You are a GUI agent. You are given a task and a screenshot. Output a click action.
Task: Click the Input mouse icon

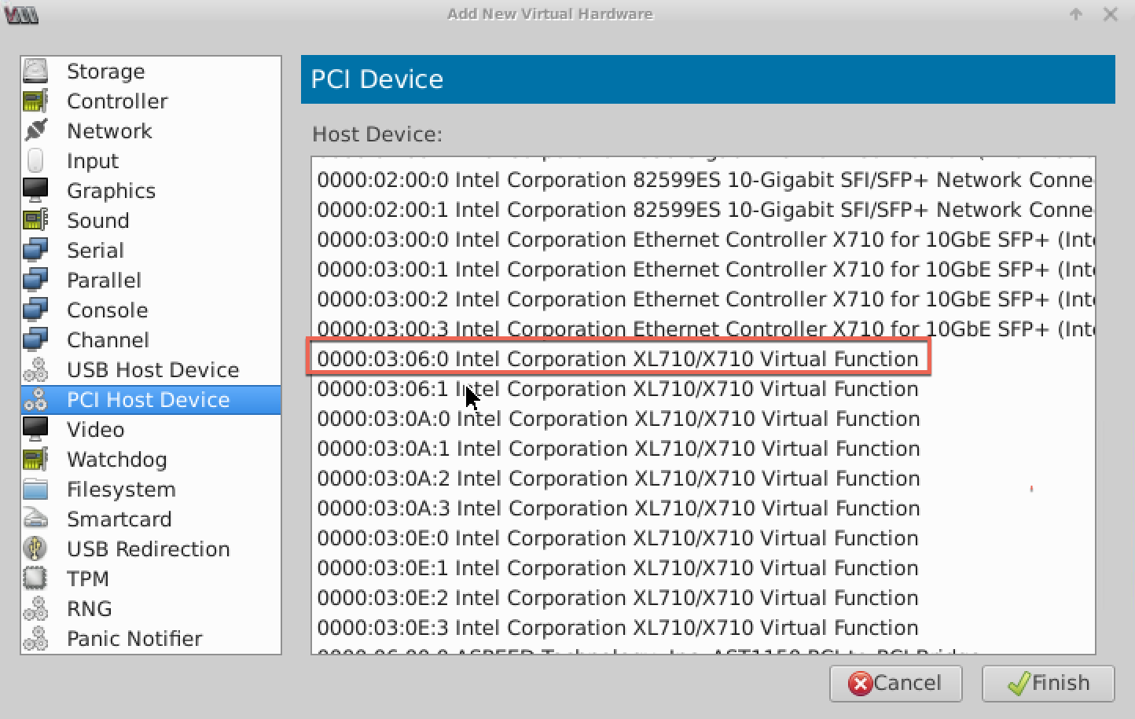point(35,160)
